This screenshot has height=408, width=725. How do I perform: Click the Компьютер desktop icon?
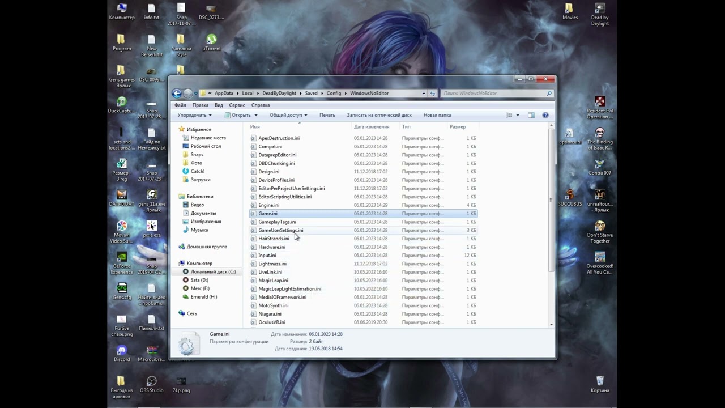click(122, 11)
